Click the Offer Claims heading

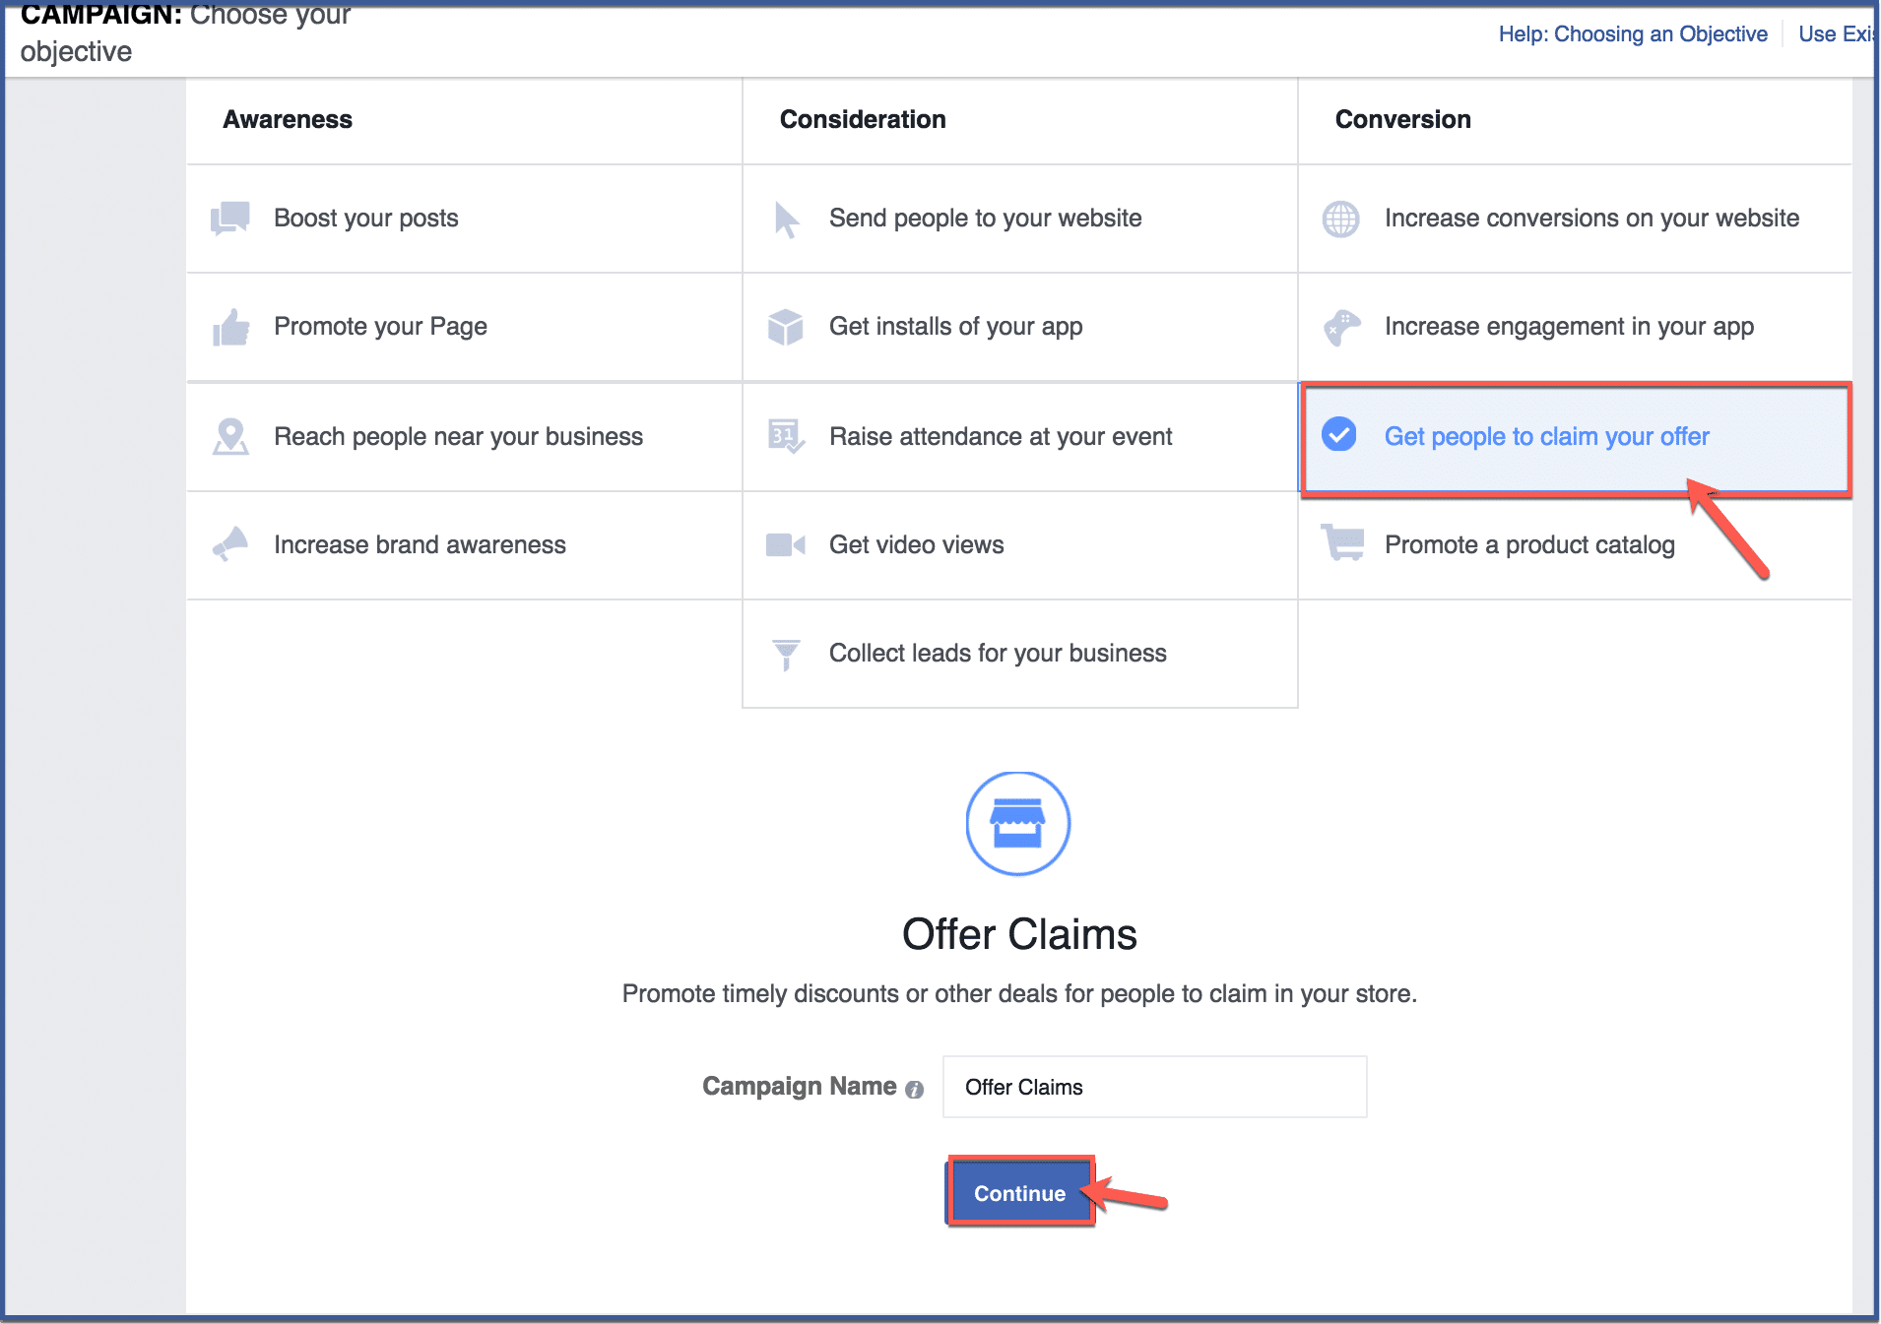click(1019, 934)
